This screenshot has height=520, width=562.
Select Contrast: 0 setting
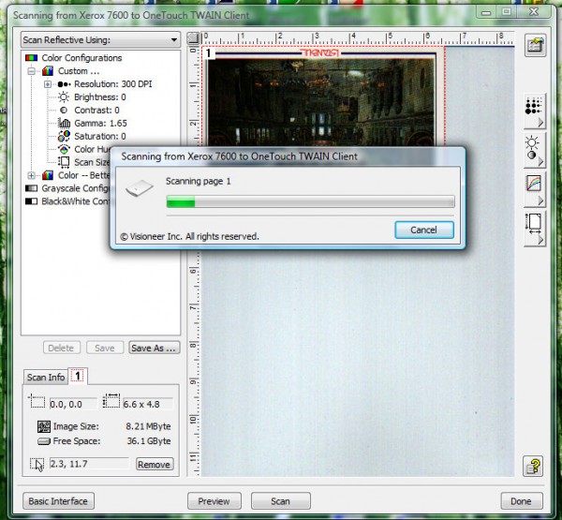click(x=96, y=111)
